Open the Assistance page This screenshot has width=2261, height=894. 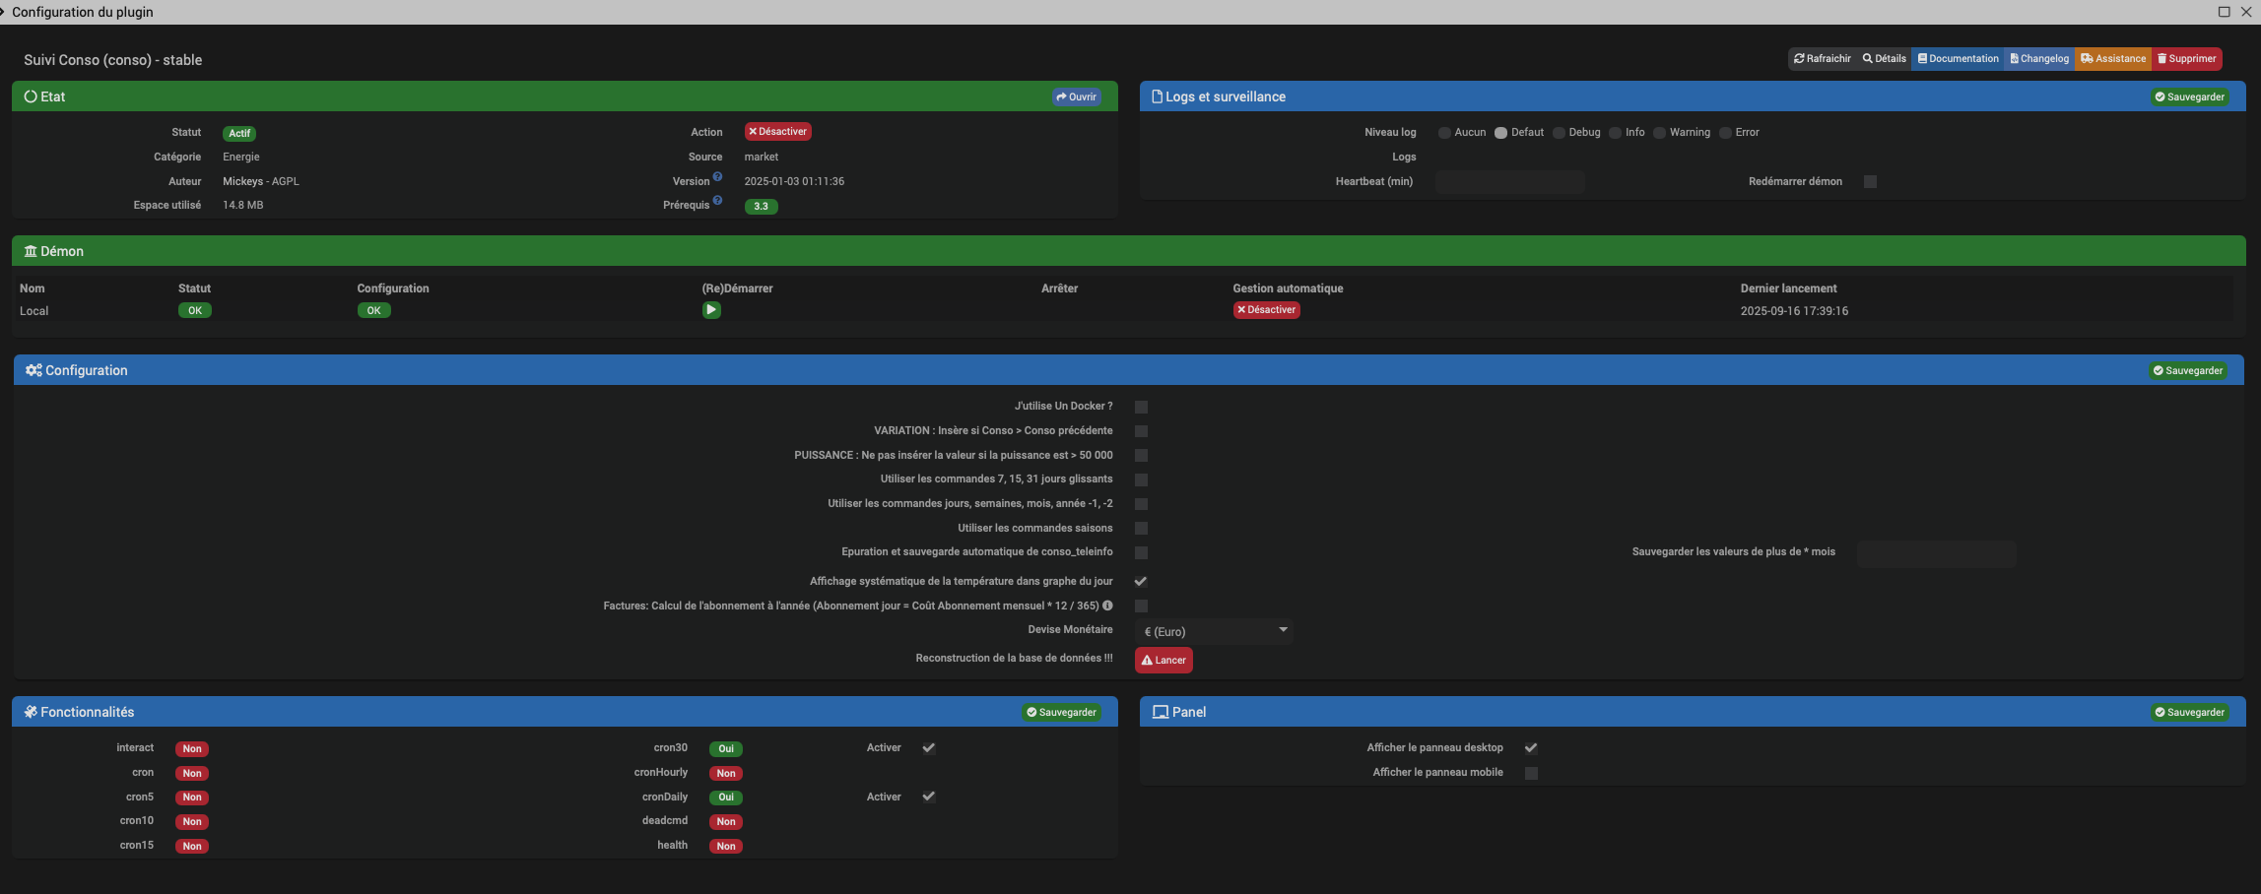pos(2113,59)
